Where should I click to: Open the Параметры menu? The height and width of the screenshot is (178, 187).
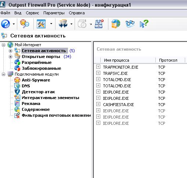[54, 13]
